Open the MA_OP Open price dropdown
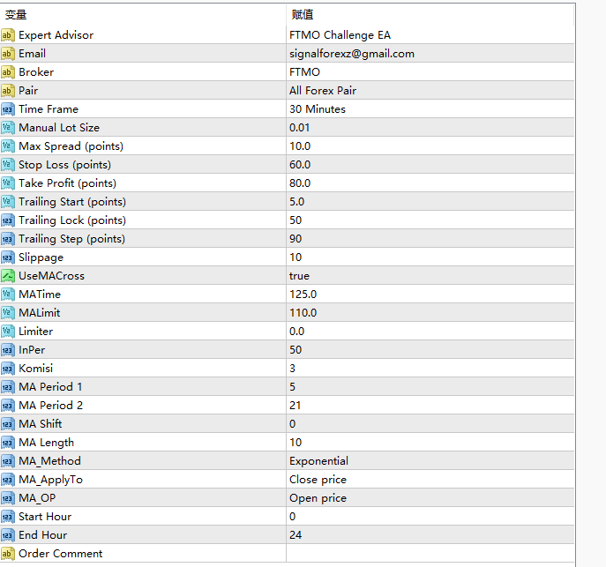The height and width of the screenshot is (567, 606). [318, 498]
